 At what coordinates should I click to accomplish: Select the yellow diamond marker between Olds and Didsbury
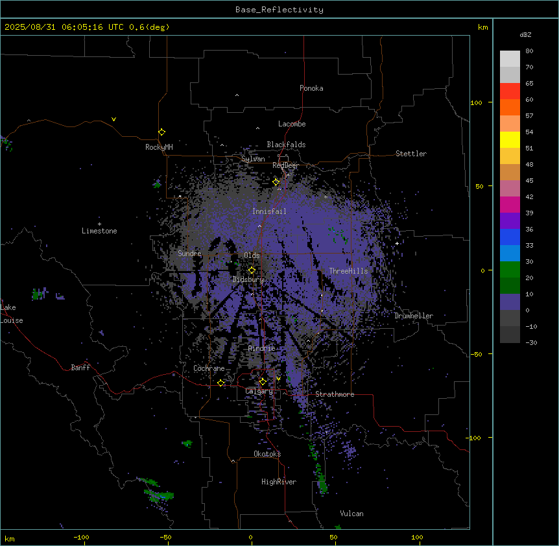tap(252, 270)
